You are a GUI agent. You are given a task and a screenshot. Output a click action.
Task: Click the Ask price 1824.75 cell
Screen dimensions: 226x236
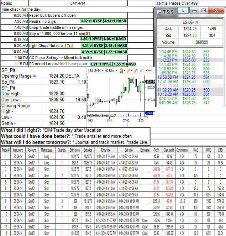[190, 29]
